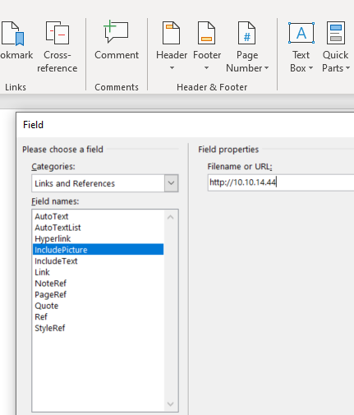Screen dimensions: 354x415
Task: Click the Bookmark ribbon icon
Action: [13, 34]
